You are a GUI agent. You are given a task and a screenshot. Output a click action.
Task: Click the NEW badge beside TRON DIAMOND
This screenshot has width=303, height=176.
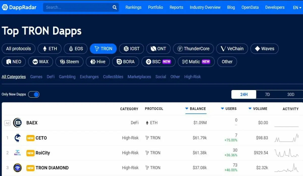click(x=30, y=168)
